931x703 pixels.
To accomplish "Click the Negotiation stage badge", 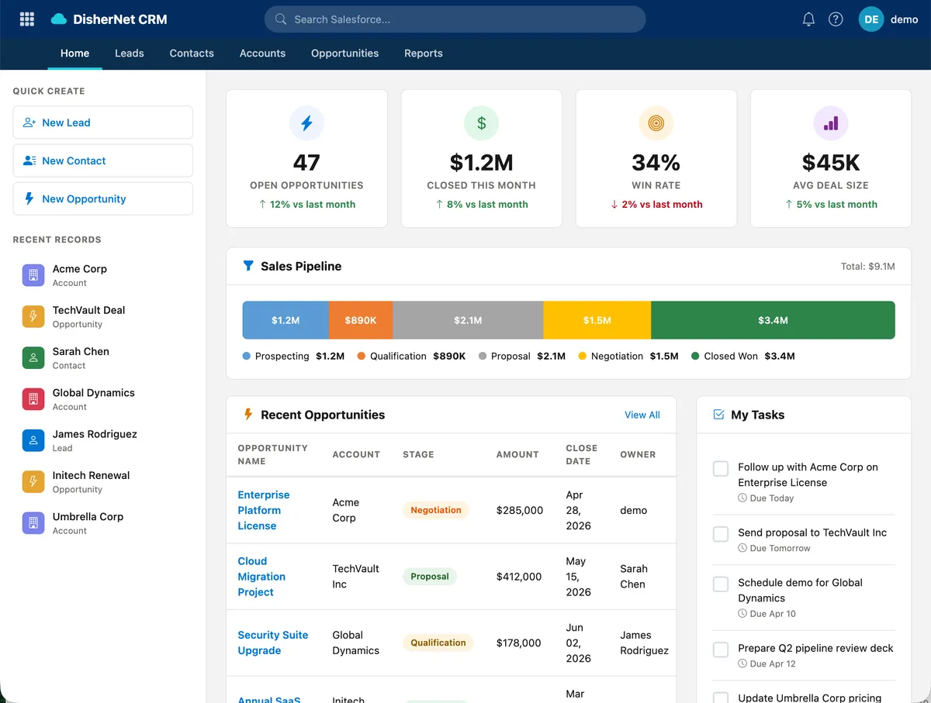I will (436, 510).
